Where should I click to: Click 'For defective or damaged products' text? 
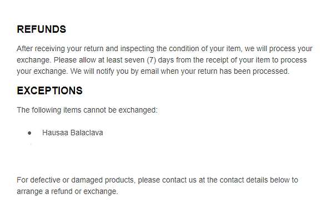tap(75, 180)
